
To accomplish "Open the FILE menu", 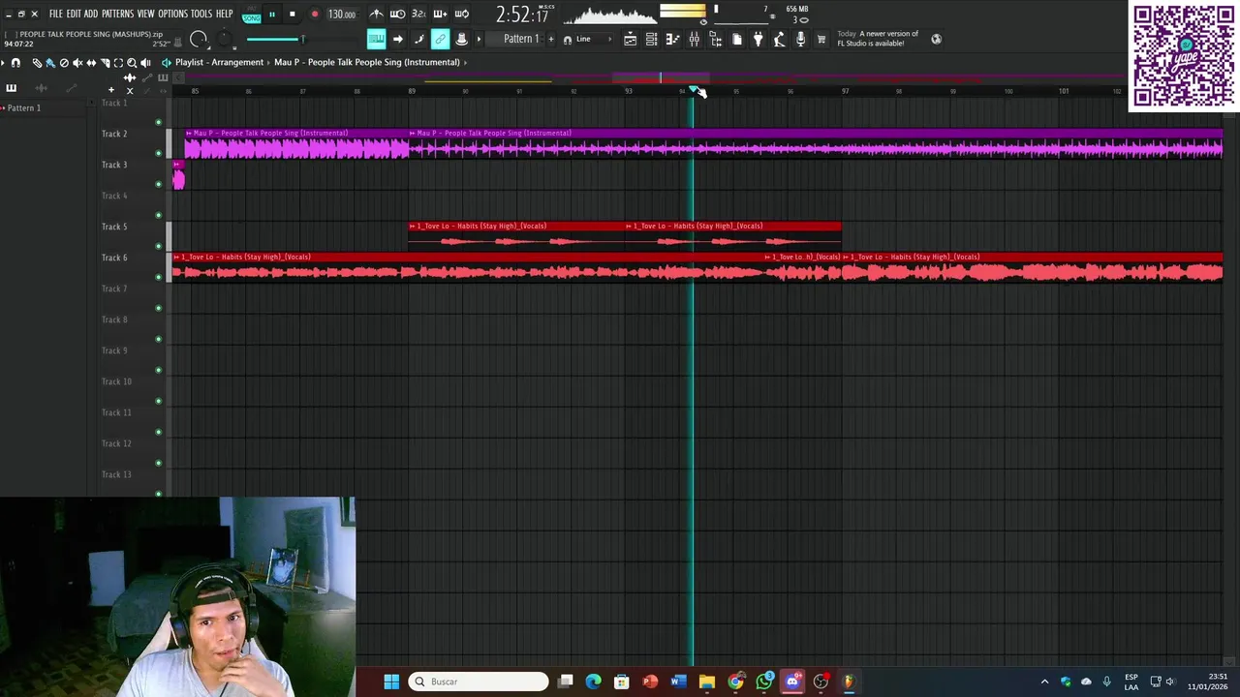I will pyautogui.click(x=55, y=14).
